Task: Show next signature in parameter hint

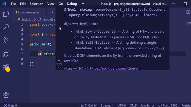Action: click(59, 68)
